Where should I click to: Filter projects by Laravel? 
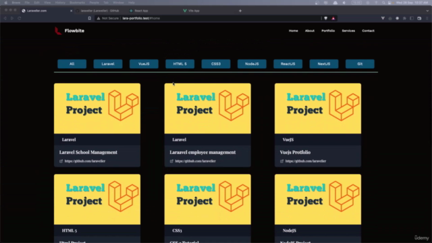tap(108, 64)
